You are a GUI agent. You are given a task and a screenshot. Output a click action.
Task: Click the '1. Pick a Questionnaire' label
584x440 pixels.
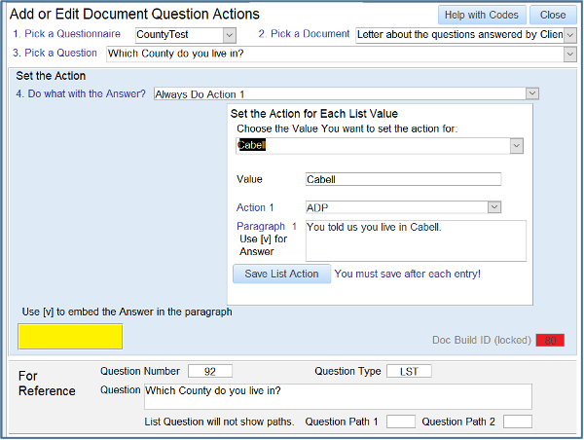pos(66,34)
